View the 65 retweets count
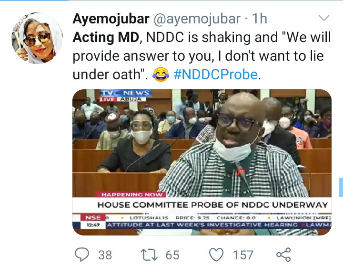Screen dimensions: 343x267 tap(172, 255)
